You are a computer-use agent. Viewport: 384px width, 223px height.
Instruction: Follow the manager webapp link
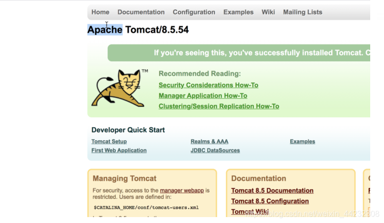tap(182, 190)
